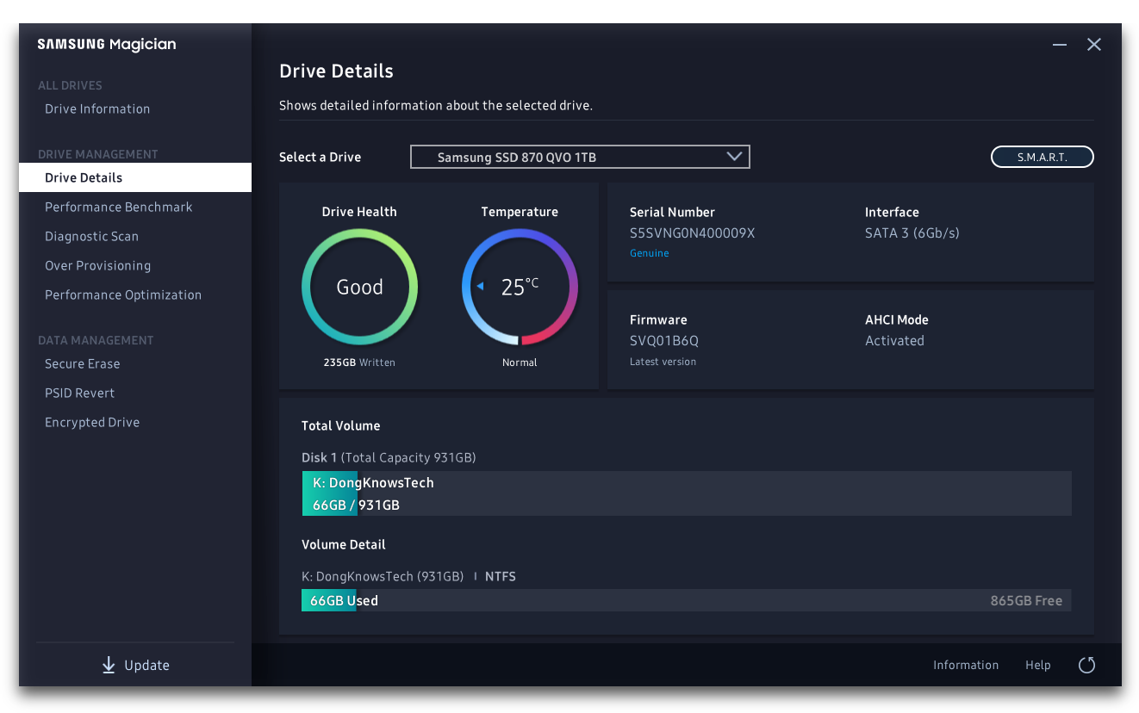Select Secure Erase in Data Management
Viewport: 1139px width, 713px height.
point(83,363)
